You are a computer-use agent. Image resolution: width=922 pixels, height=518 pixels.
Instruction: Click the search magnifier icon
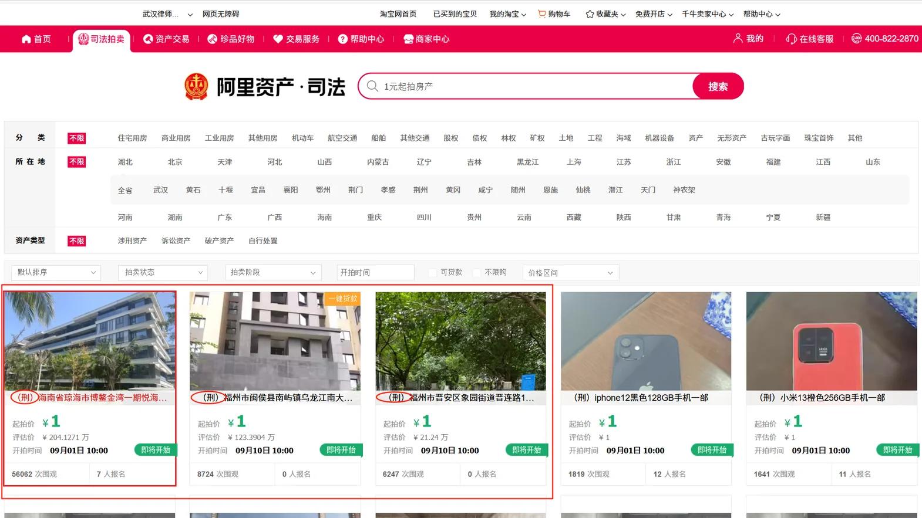[x=372, y=86]
